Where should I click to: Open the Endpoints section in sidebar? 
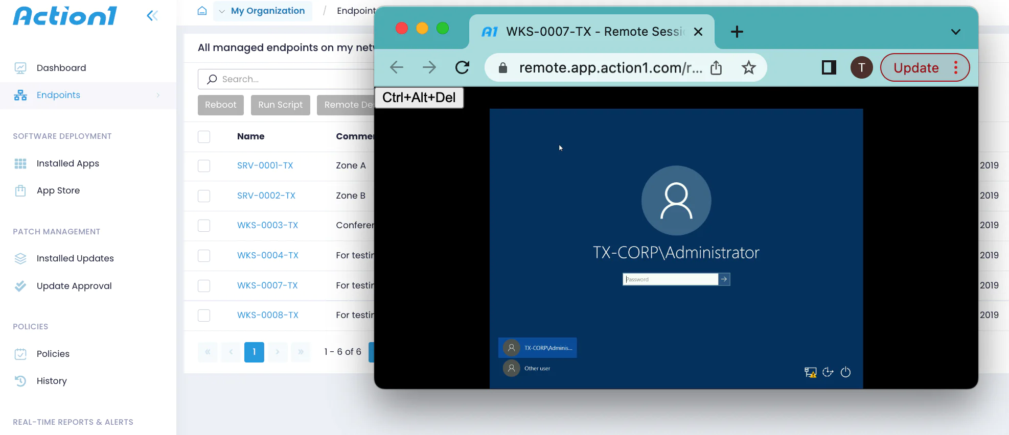[58, 95]
